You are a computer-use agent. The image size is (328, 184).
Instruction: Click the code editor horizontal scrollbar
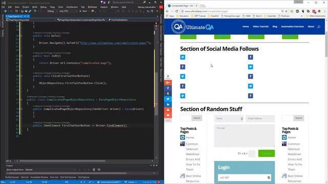coord(63,161)
